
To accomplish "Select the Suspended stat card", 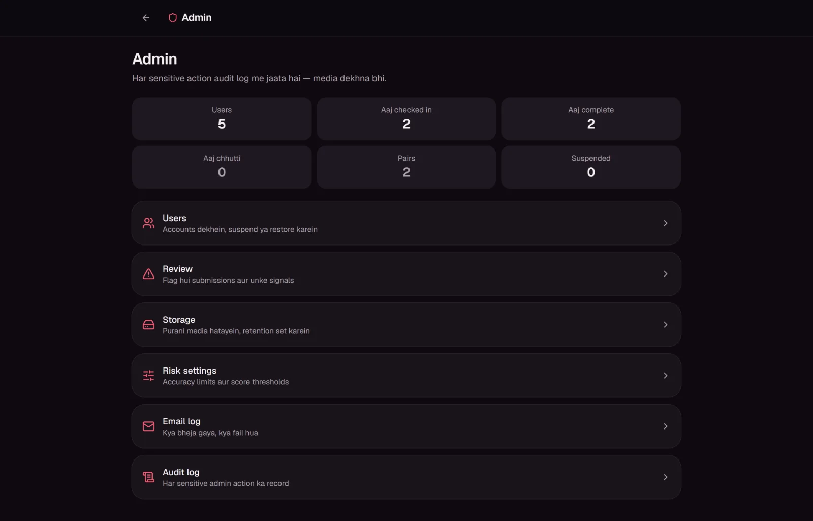I will click(x=591, y=167).
